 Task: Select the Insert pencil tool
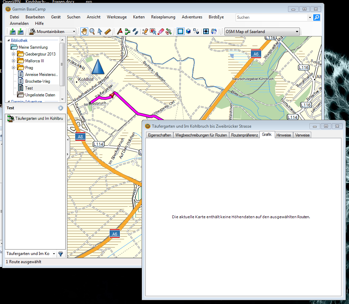[x=145, y=32]
